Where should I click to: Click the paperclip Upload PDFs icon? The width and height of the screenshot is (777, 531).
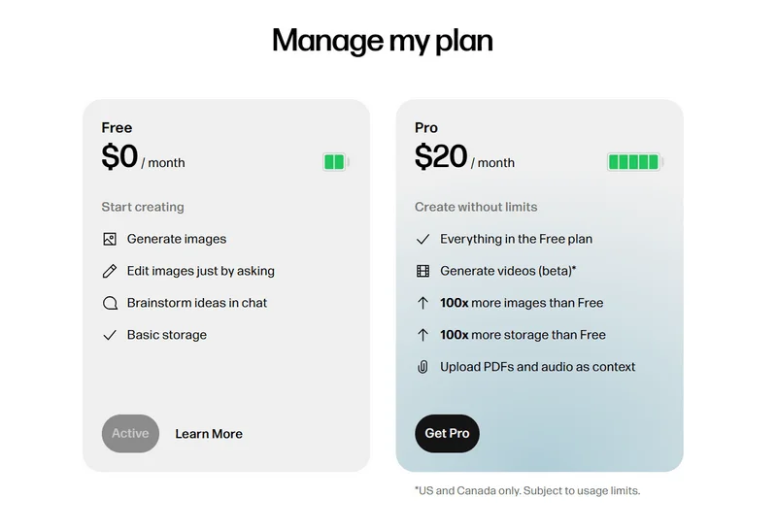[x=422, y=367]
